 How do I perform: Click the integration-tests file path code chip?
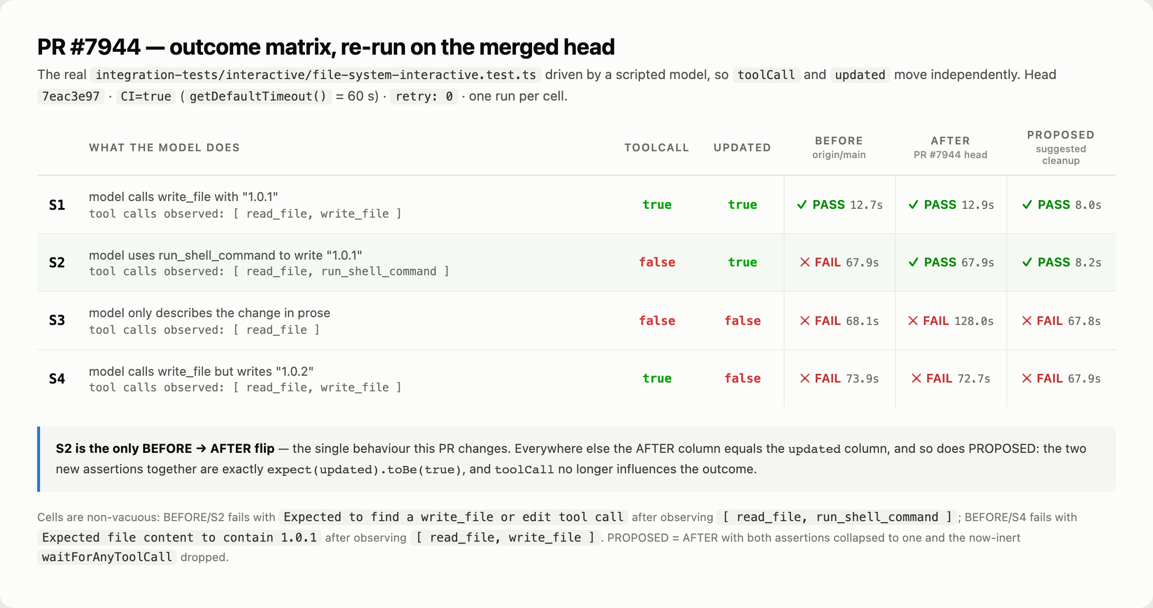(316, 75)
